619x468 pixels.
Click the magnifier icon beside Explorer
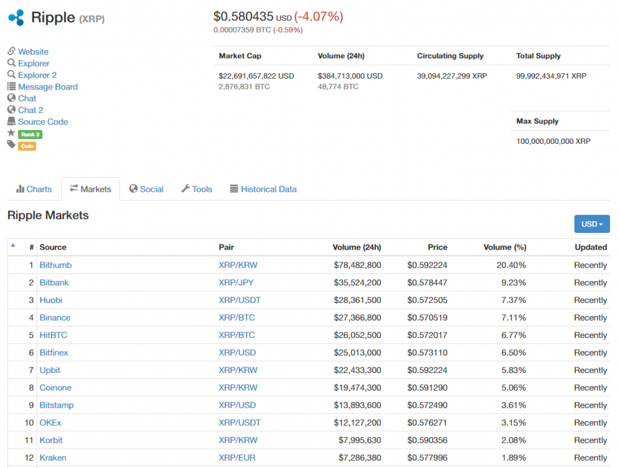11,63
